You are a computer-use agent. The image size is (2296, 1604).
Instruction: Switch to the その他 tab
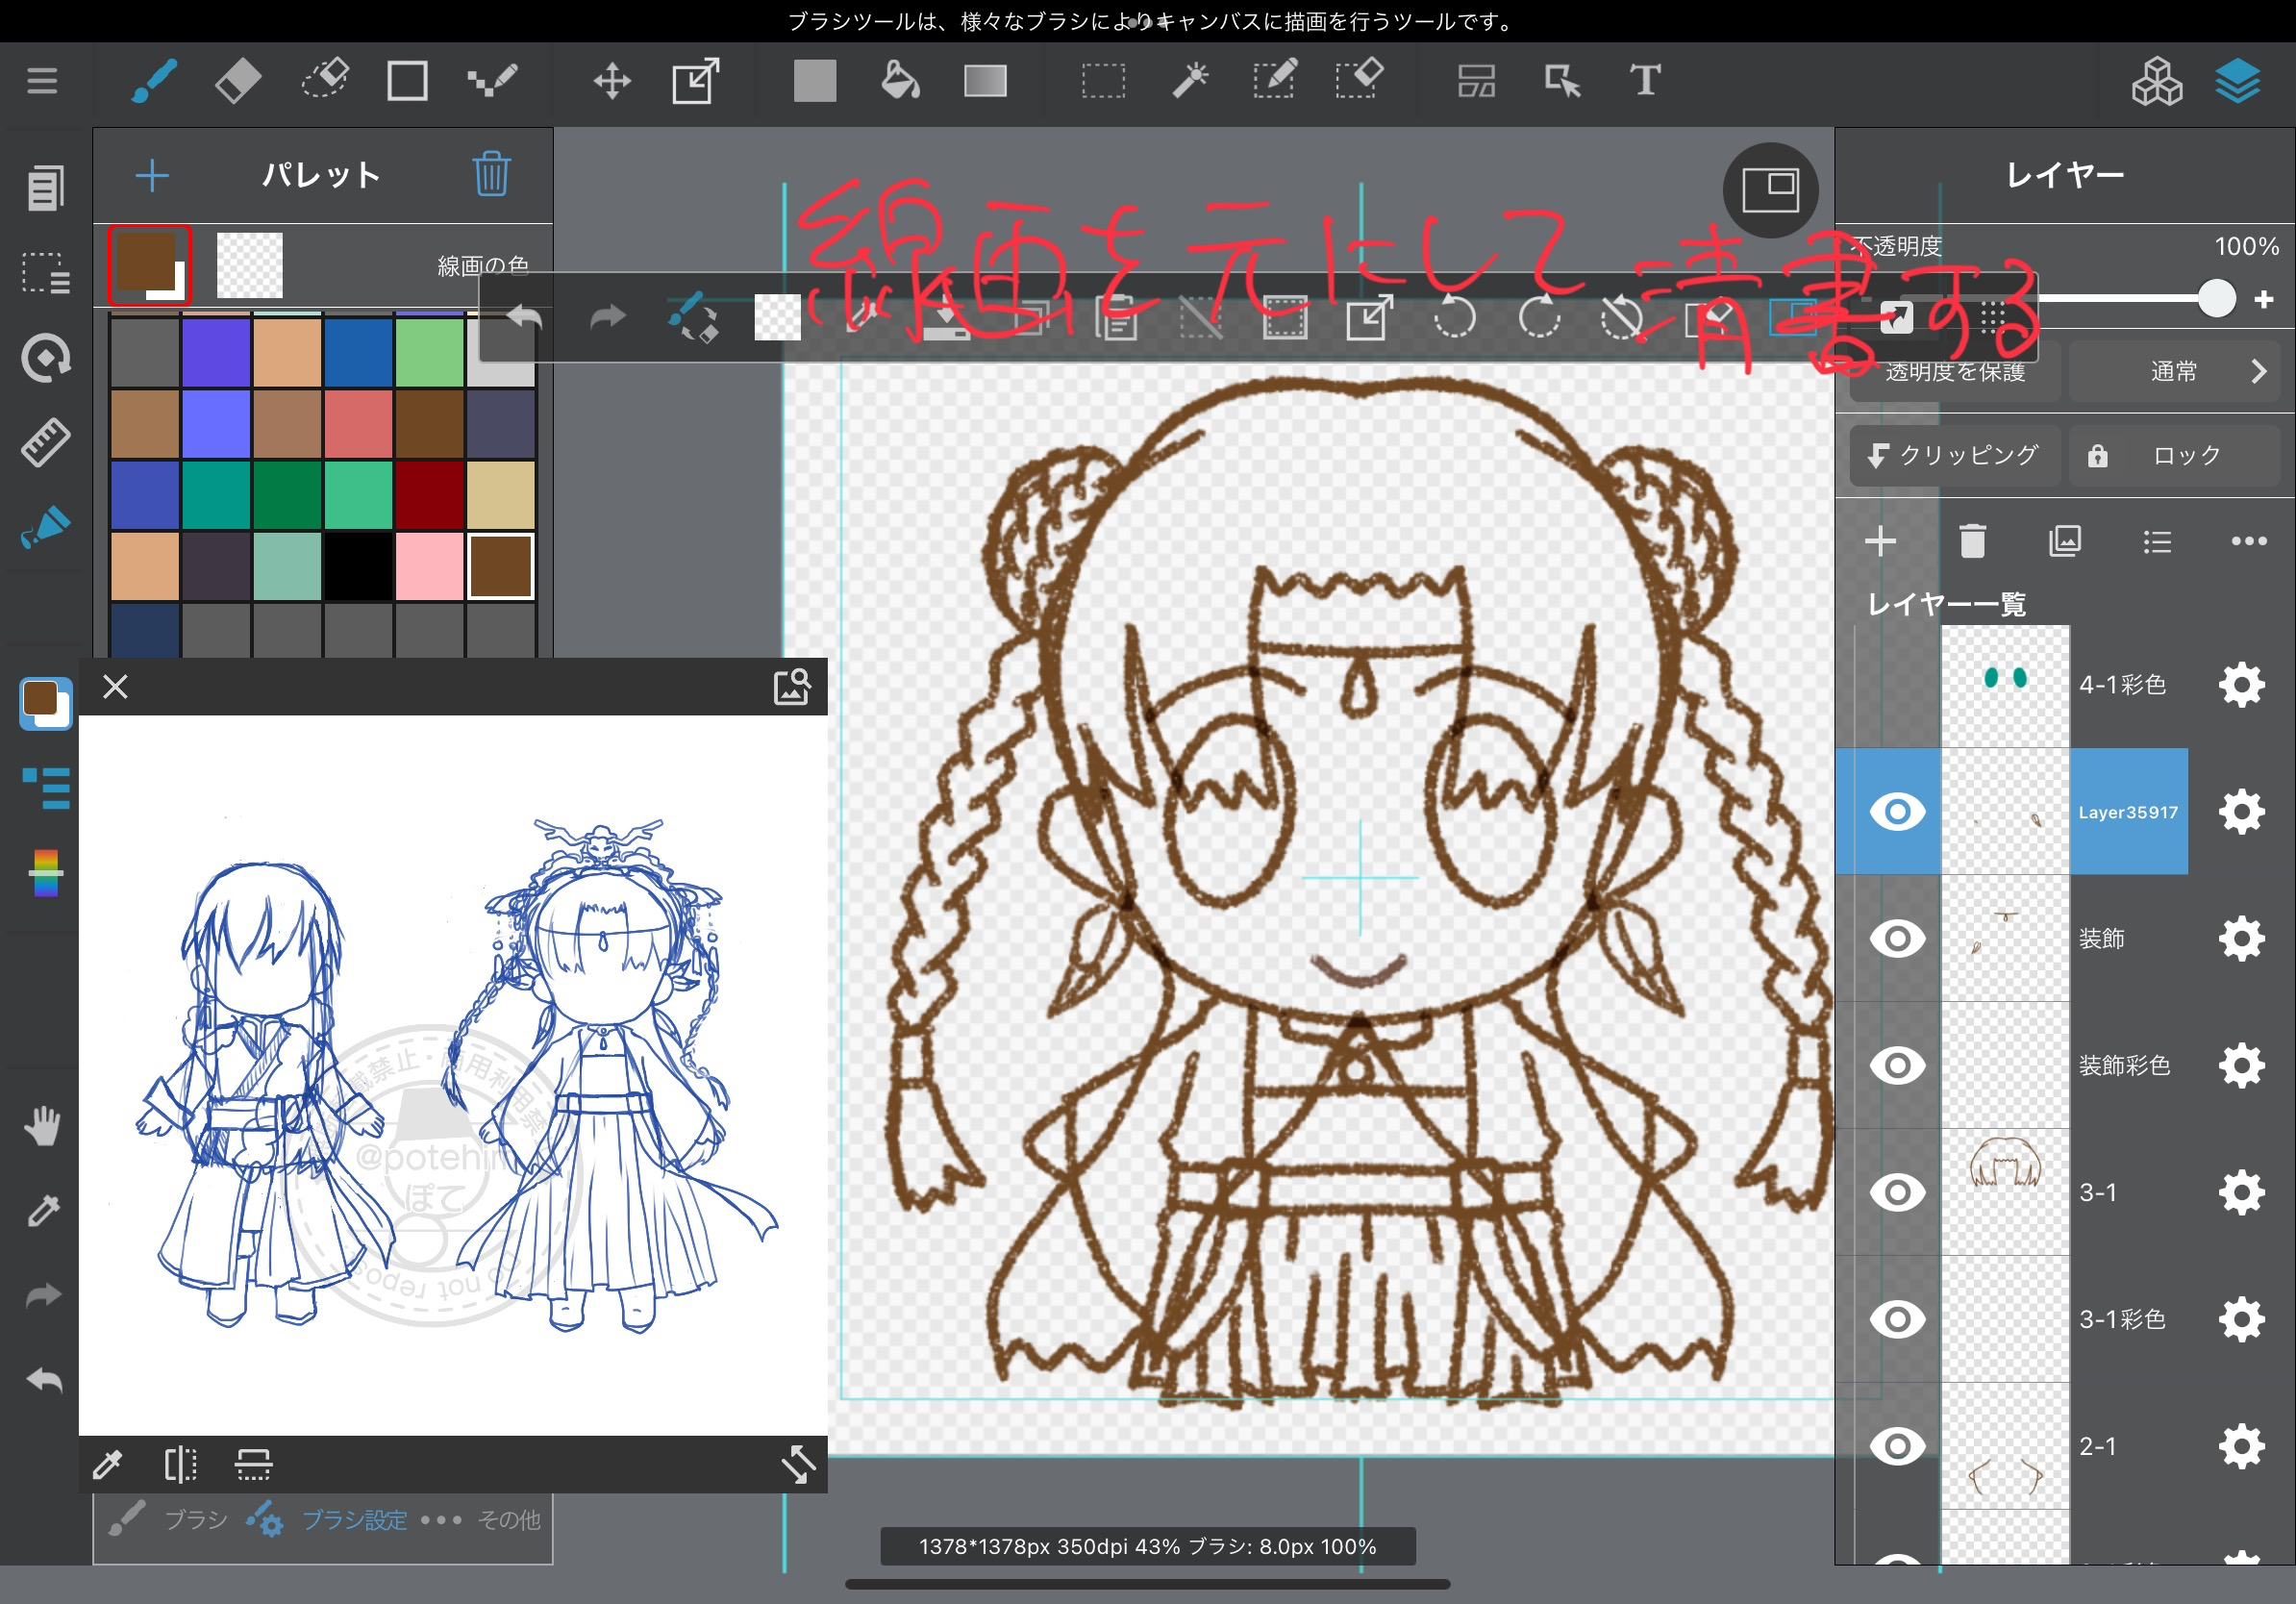click(486, 1519)
